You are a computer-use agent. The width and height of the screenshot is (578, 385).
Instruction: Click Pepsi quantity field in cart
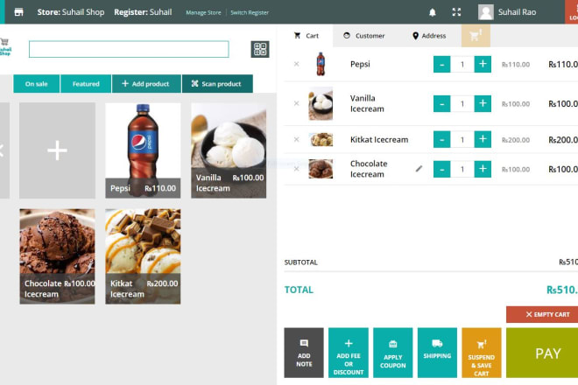(x=462, y=65)
